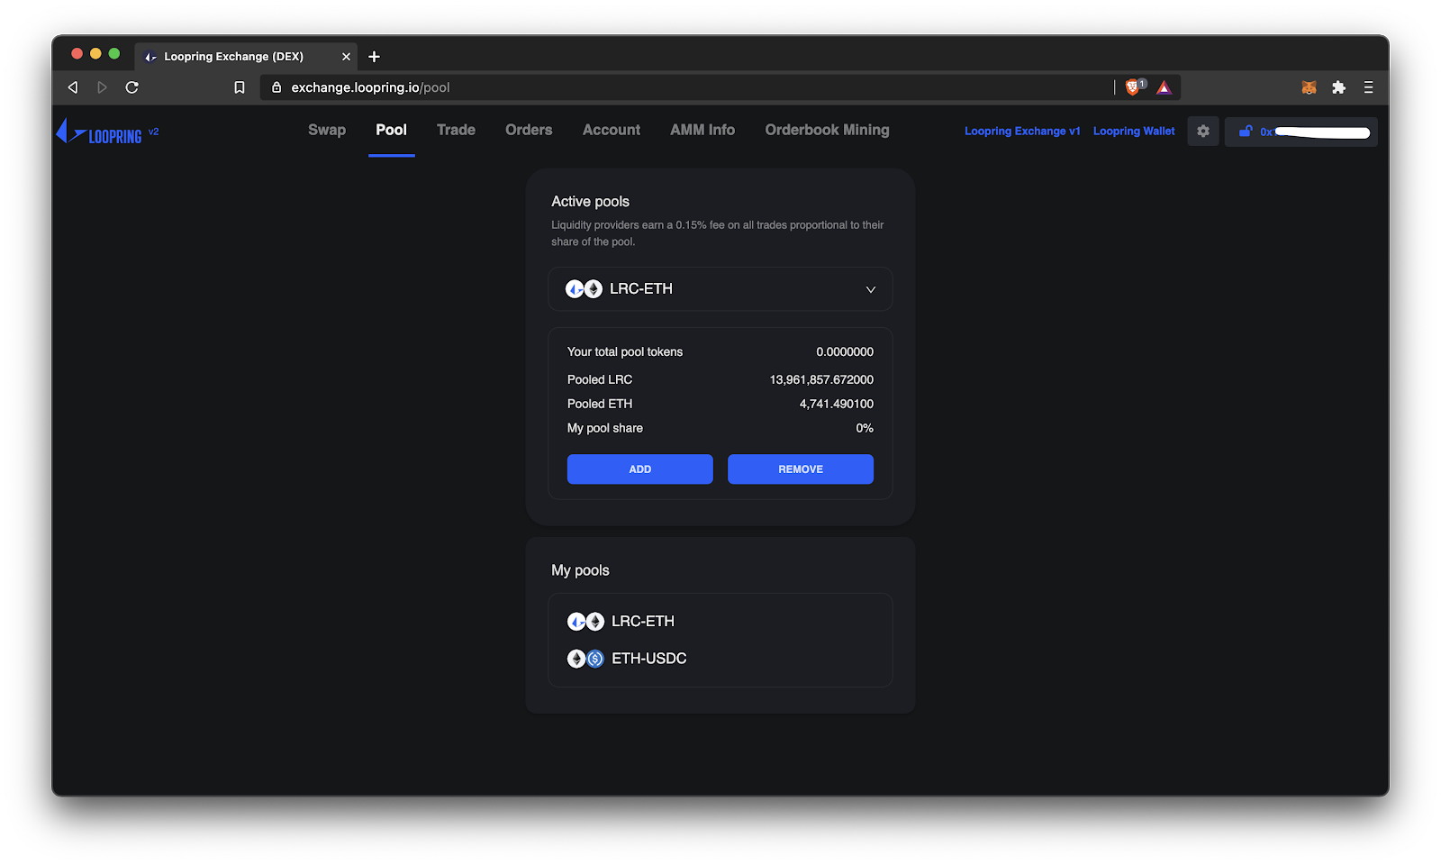The height and width of the screenshot is (865, 1441).
Task: Click the address bar URL field
Action: 684,87
